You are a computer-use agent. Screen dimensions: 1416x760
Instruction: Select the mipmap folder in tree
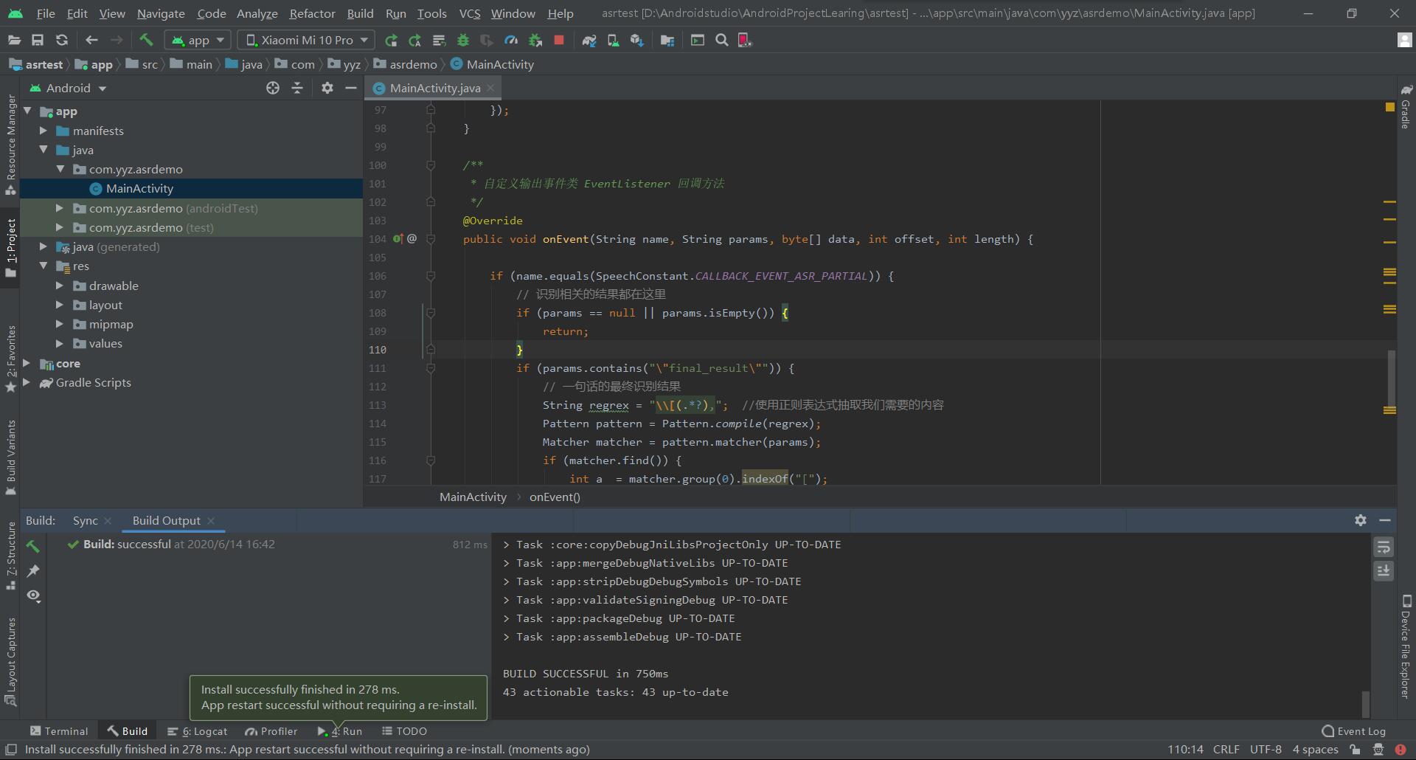[111, 324]
